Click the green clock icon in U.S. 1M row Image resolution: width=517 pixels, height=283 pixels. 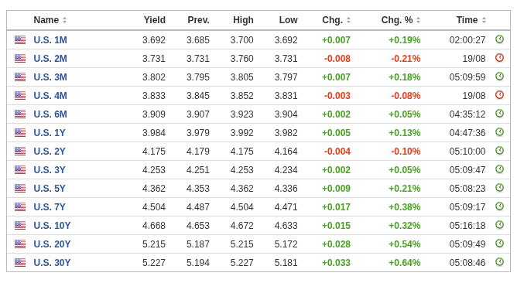[x=499, y=39]
